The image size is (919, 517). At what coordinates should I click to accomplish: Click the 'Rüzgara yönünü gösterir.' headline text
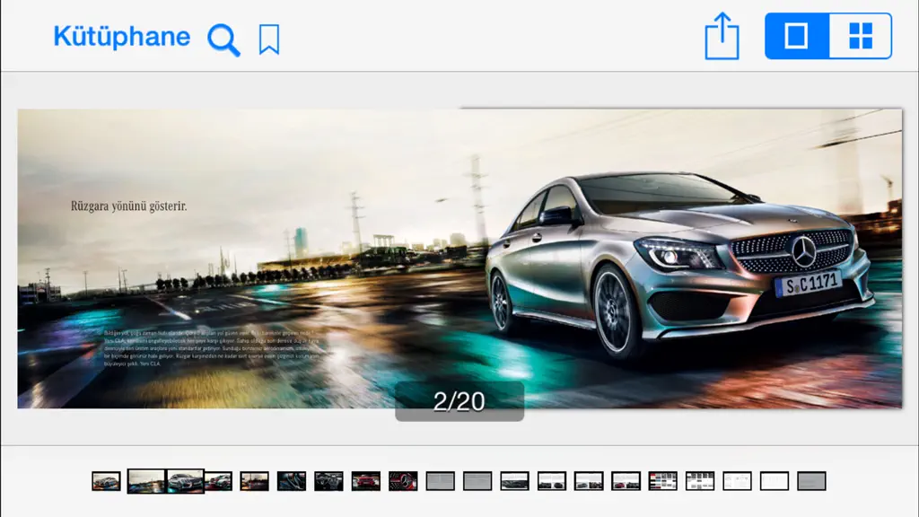(129, 206)
